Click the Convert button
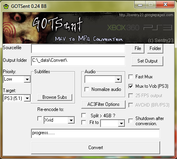Image resolution: width=177 pixels, height=159 pixels. [x=96, y=148]
